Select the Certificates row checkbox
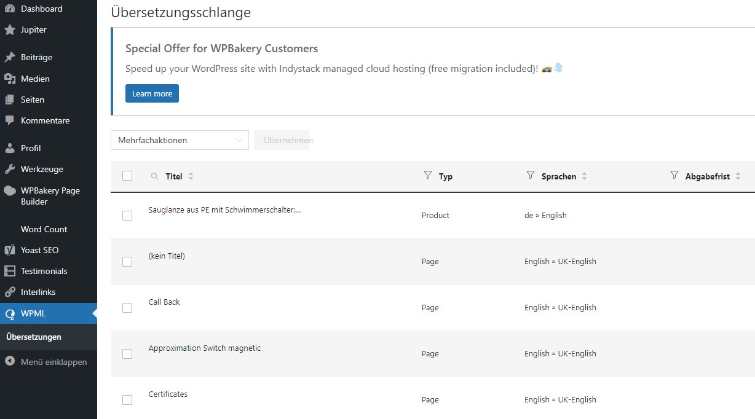Image resolution: width=755 pixels, height=419 pixels. 127,400
